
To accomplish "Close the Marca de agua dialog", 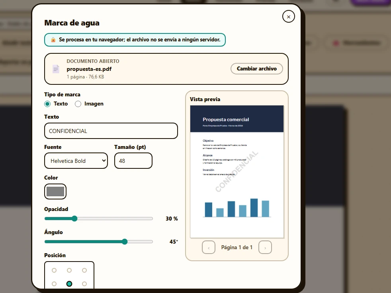I will (x=289, y=17).
